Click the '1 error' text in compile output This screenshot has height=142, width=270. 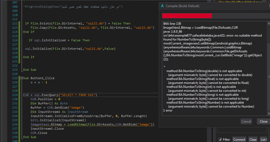click(x=168, y=111)
